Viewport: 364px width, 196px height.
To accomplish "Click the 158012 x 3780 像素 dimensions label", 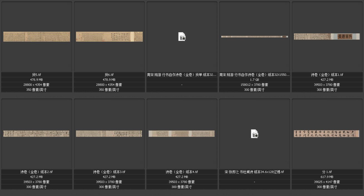I will tap(255, 85).
